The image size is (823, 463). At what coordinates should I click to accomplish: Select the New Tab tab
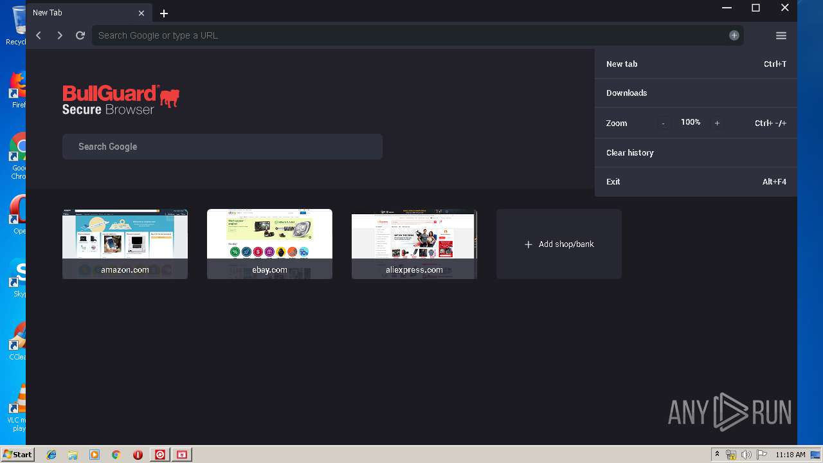(x=89, y=13)
